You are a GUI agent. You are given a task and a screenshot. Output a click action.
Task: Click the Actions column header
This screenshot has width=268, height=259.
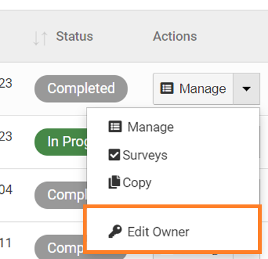click(x=175, y=36)
